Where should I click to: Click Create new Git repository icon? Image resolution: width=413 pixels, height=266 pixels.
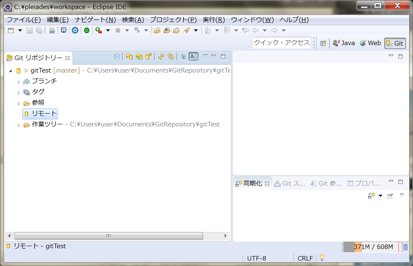pos(148,57)
